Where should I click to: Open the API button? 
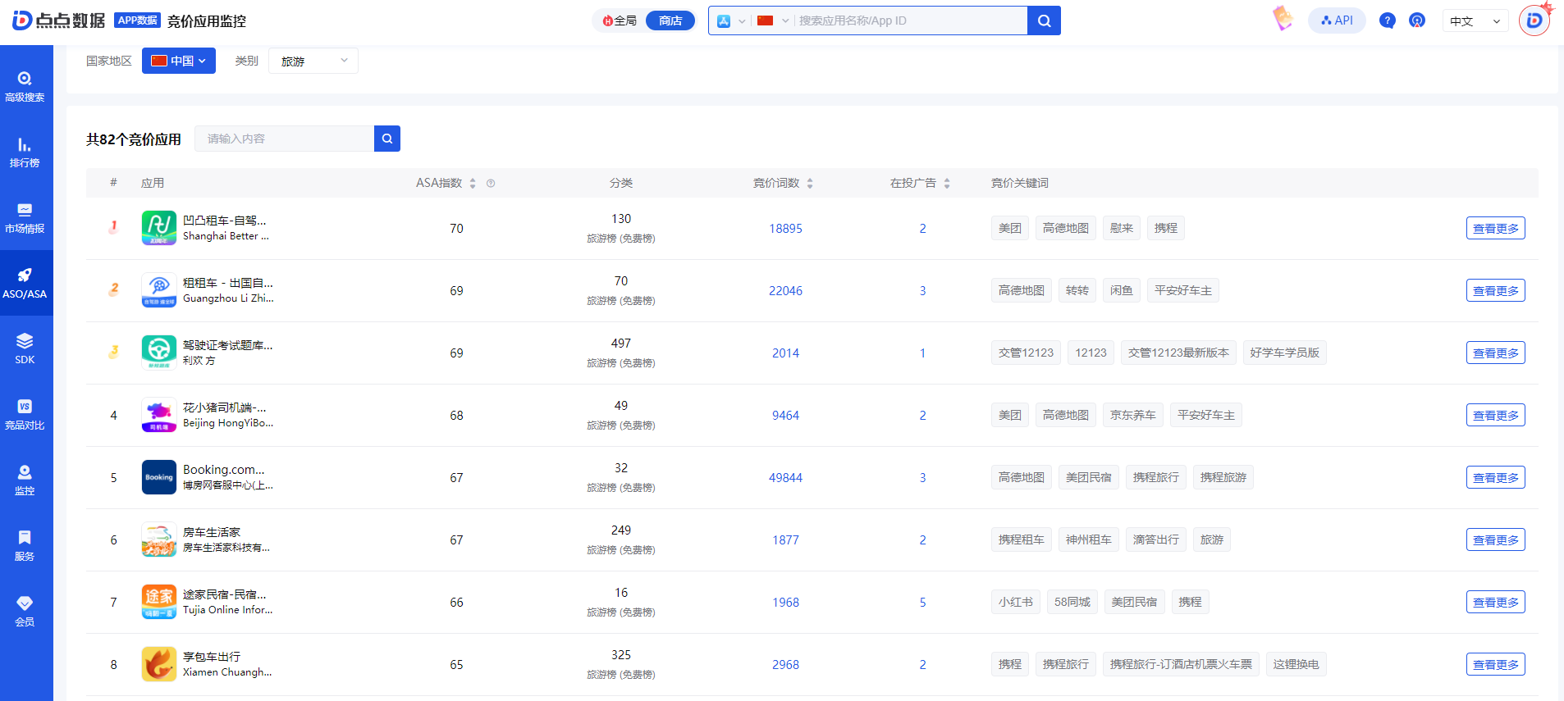[1337, 20]
